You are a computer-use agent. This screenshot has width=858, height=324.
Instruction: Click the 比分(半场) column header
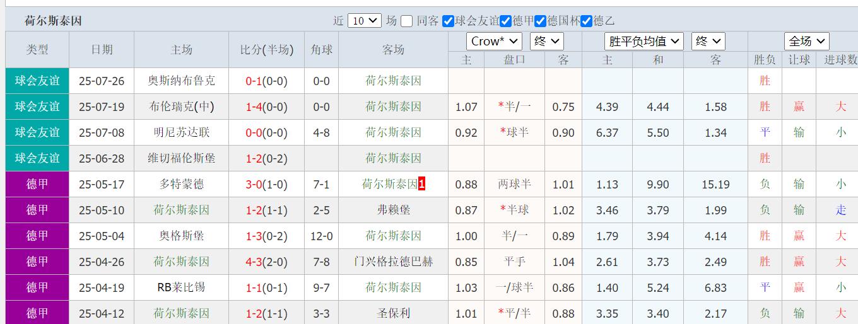(x=266, y=50)
